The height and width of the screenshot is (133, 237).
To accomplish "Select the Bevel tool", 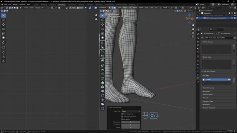I will click(x=103, y=70).
